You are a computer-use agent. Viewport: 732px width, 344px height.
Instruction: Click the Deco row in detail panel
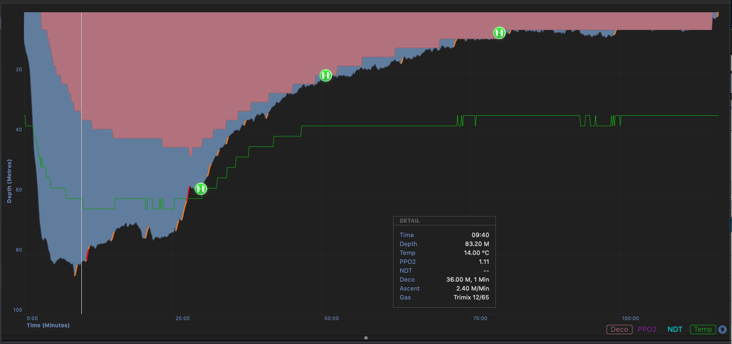(x=444, y=279)
